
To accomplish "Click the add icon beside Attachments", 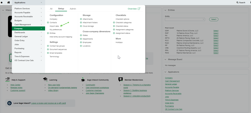I will (81, 19).
